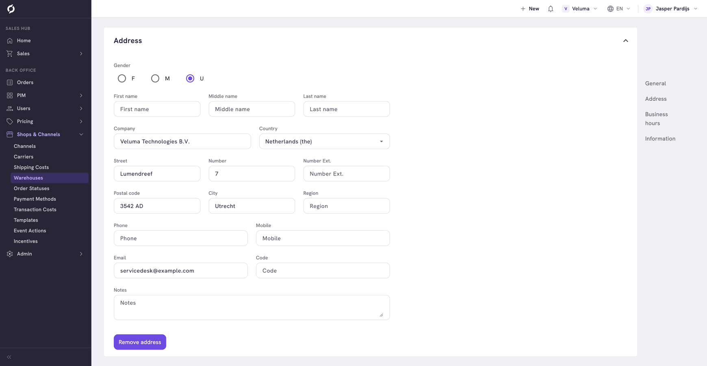Viewport: 707px width, 366px height.
Task: Collapse the sidebar with double-chevron icon
Action: 9,357
